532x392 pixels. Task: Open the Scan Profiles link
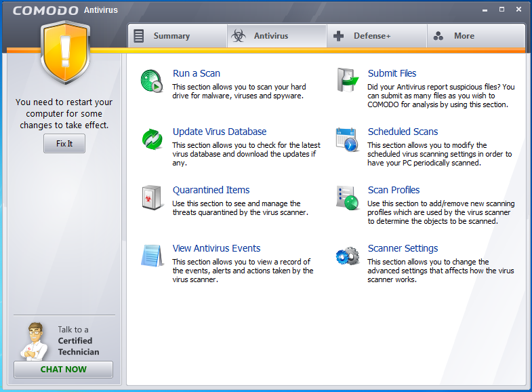(x=394, y=190)
